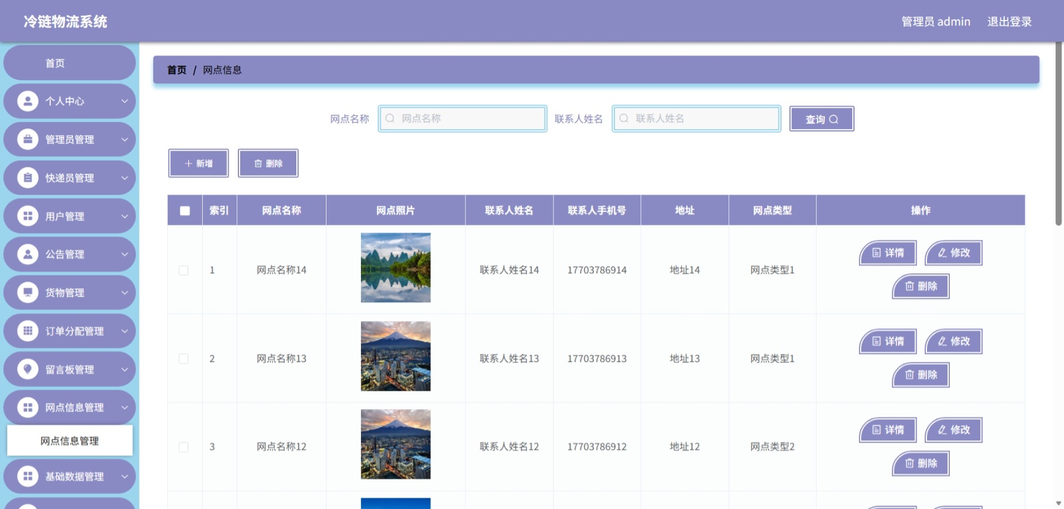Click the 货物管理 monitor icon

[28, 292]
